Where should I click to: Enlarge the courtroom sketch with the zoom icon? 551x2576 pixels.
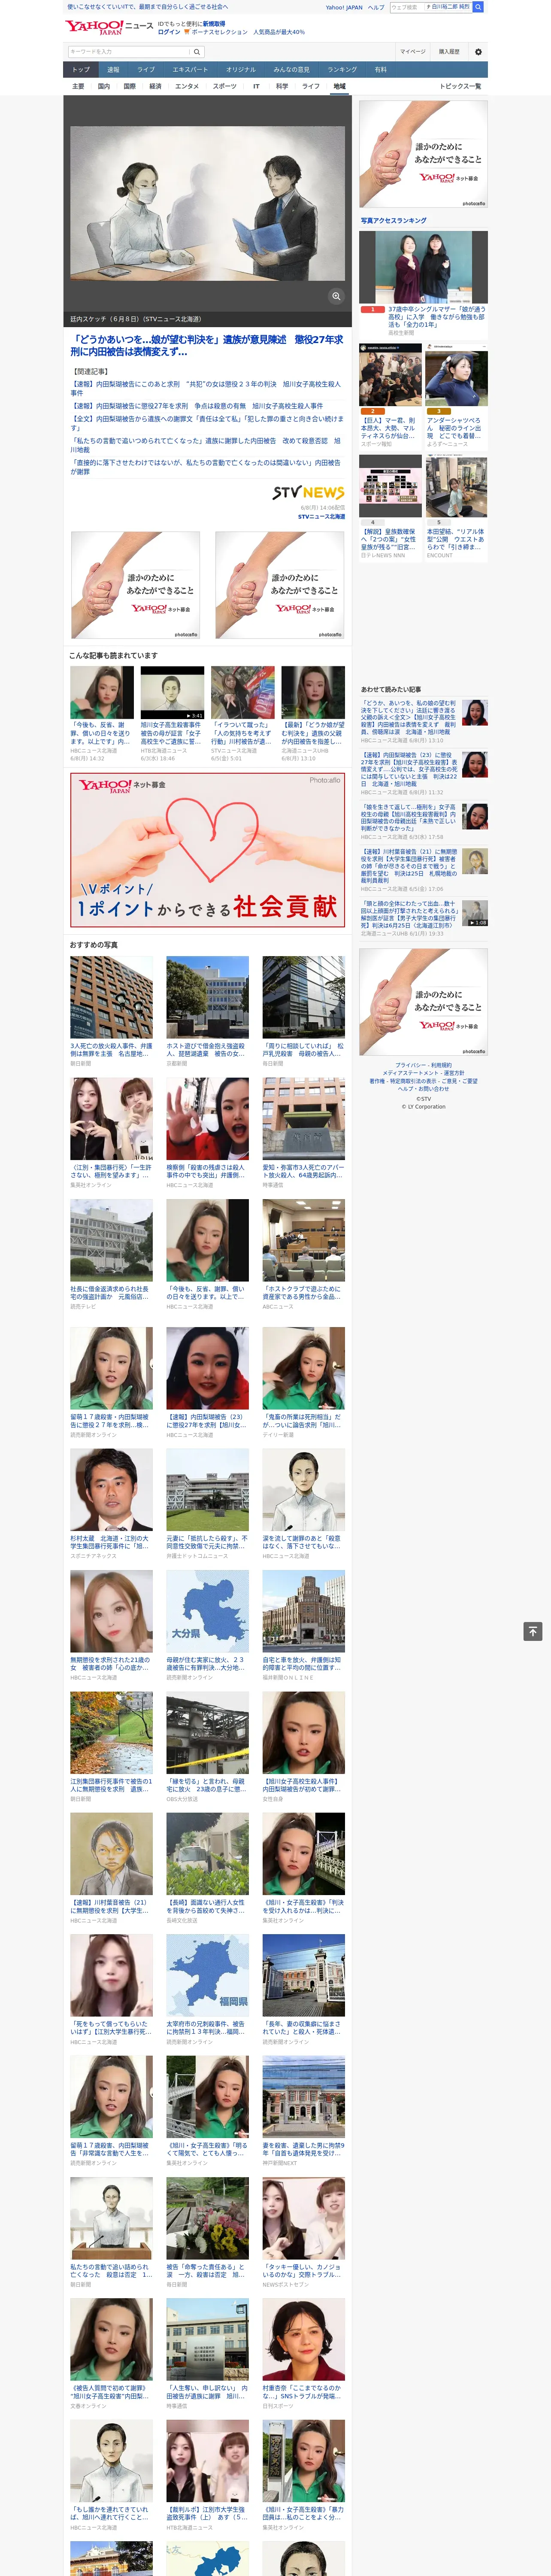pos(336,296)
